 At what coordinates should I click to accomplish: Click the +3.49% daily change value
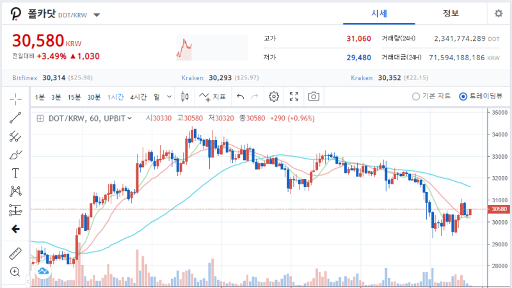52,56
